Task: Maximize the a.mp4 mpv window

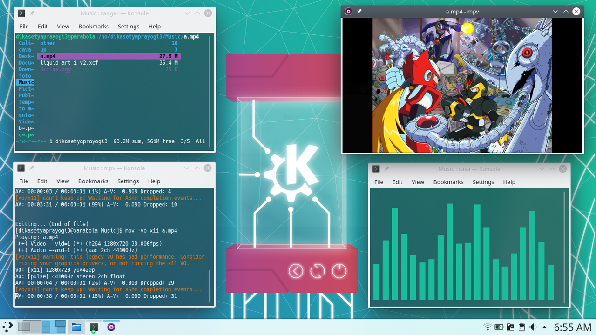Action: (x=566, y=12)
